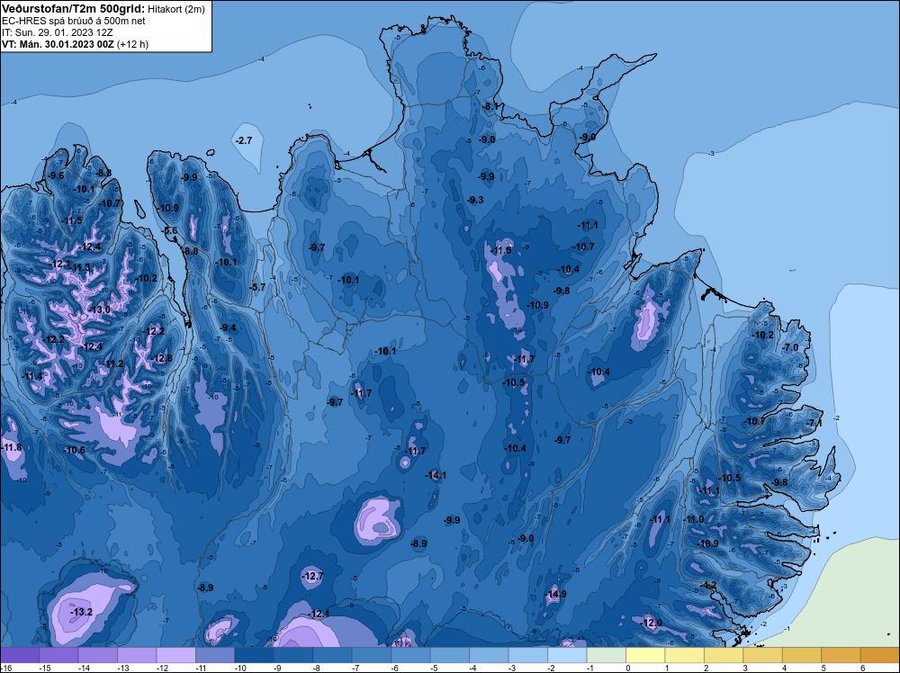900x673 pixels.
Task: Select the orange swatch right of 6
Action: click(x=880, y=655)
